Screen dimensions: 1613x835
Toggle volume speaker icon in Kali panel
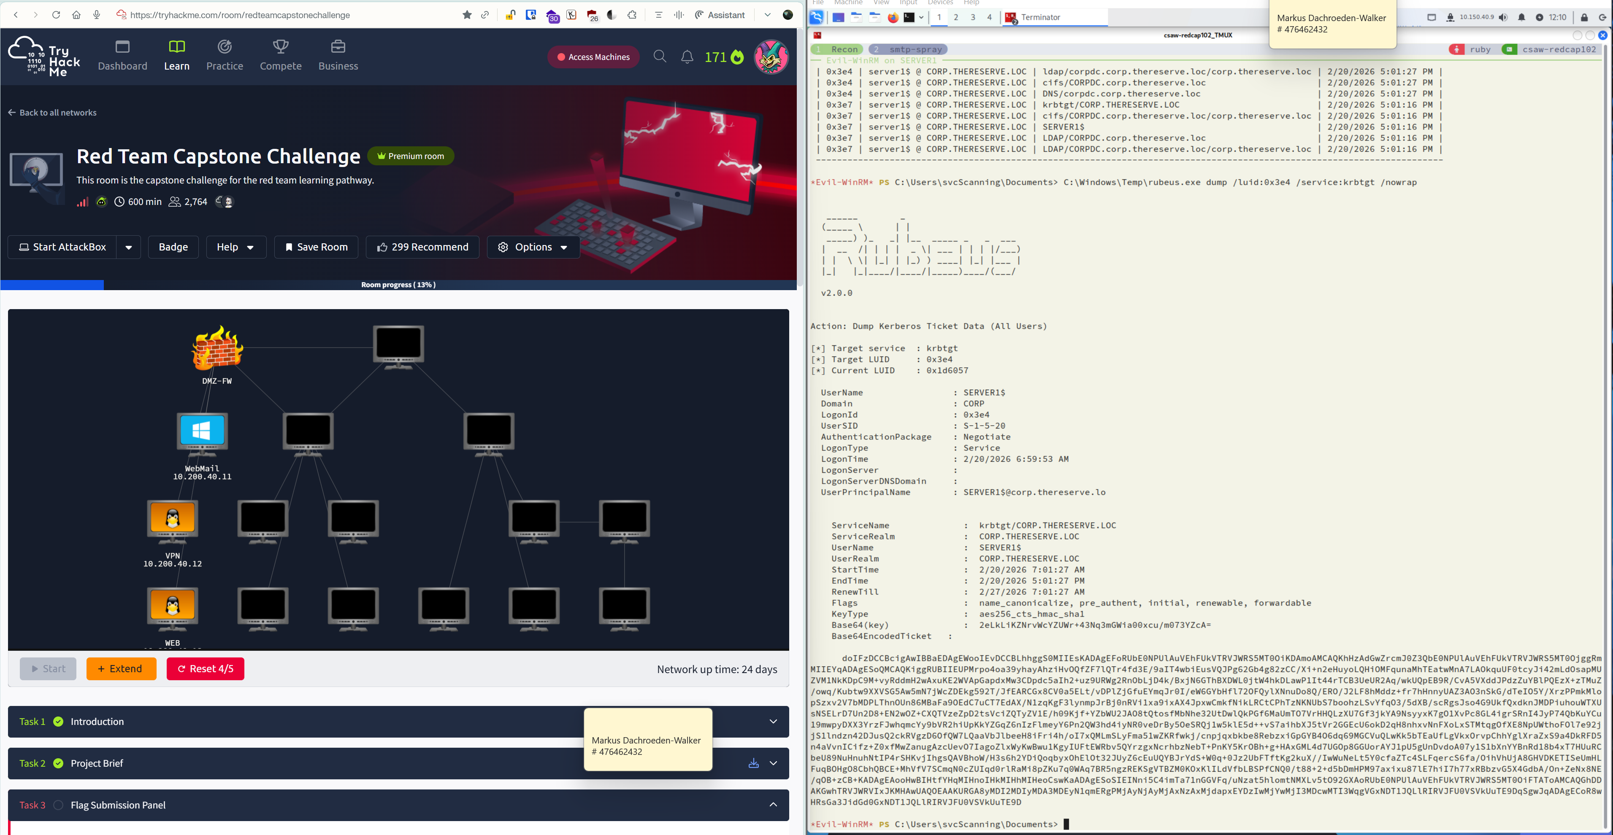[x=1503, y=18]
